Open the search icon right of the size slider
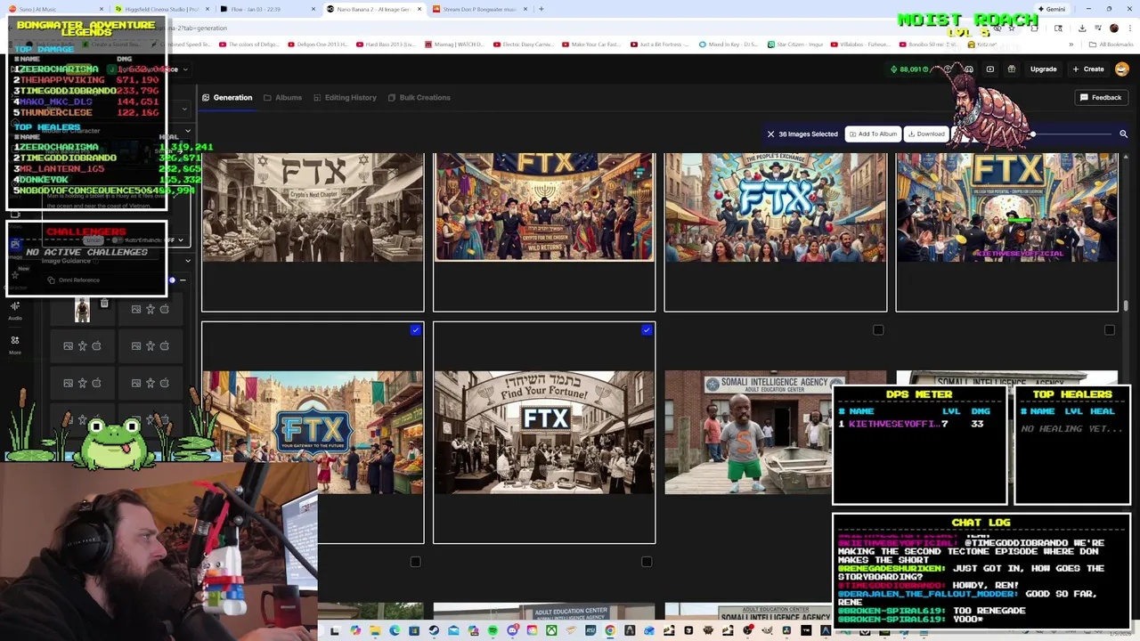Viewport: 1140px width, 641px height. coord(1123,134)
